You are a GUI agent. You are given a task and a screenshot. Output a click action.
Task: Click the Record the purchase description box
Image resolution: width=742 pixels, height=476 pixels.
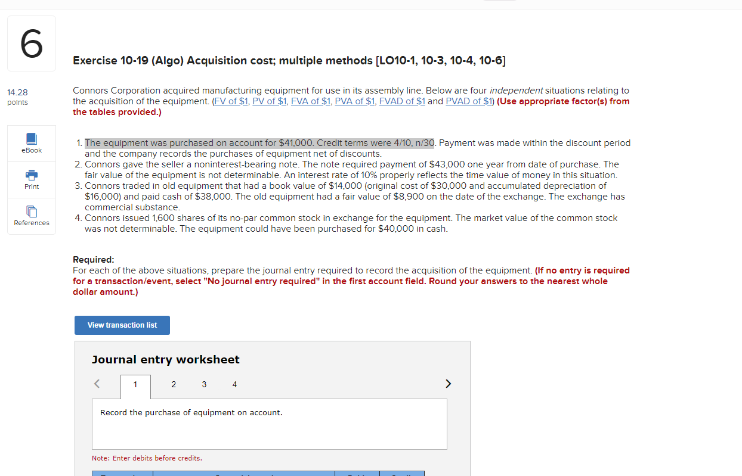[269, 424]
